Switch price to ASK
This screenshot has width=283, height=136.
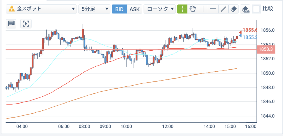pos(135,9)
